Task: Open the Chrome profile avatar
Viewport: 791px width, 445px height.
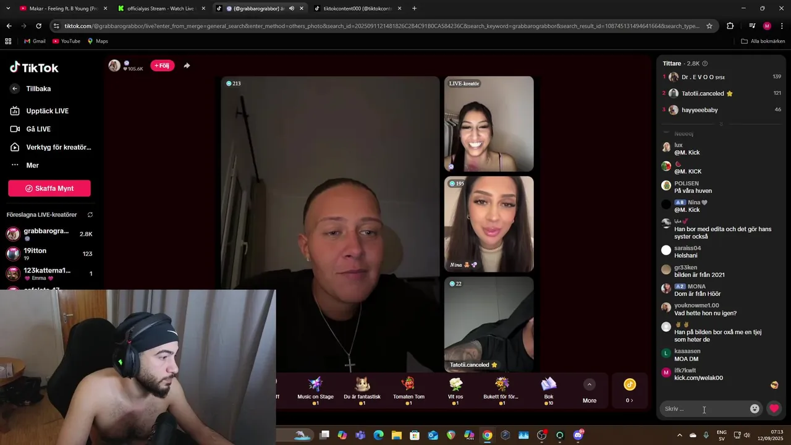Action: [767, 26]
